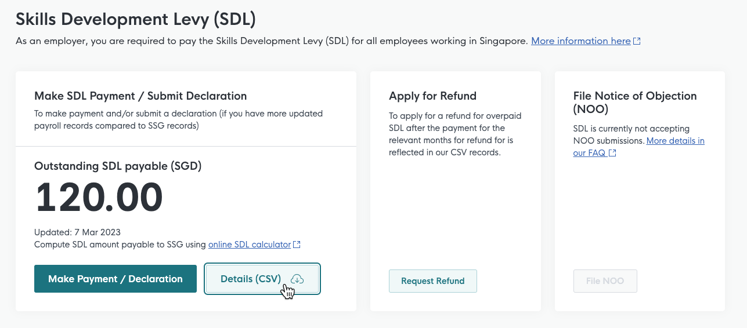Click the "Outstanding SDL payable (SGD)" label
This screenshot has width=747, height=328.
(x=118, y=166)
